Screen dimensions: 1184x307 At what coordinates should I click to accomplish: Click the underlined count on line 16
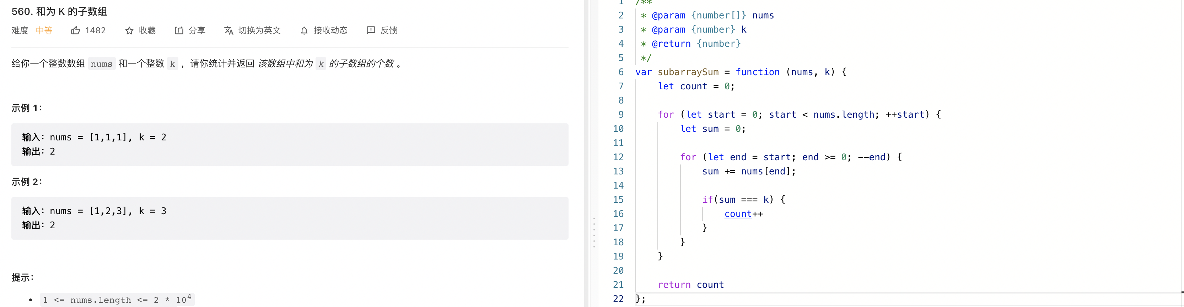click(738, 213)
